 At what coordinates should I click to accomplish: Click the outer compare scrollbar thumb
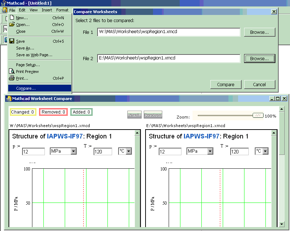click(x=282, y=133)
